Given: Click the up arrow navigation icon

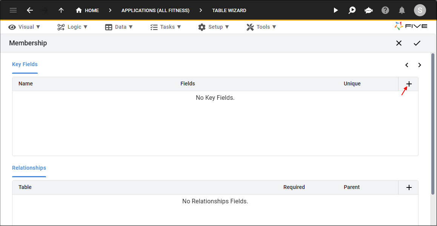Looking at the screenshot, I should [61, 10].
